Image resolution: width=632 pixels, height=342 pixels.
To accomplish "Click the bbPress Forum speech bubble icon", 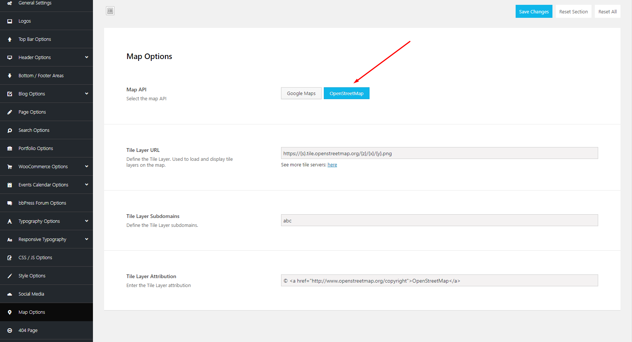I will (x=10, y=203).
